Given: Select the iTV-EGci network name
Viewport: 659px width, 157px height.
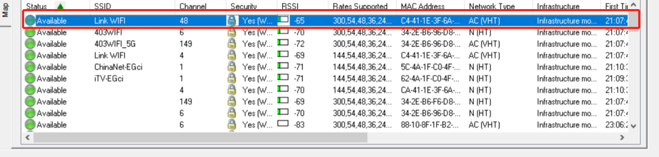Looking at the screenshot, I should 109,79.
